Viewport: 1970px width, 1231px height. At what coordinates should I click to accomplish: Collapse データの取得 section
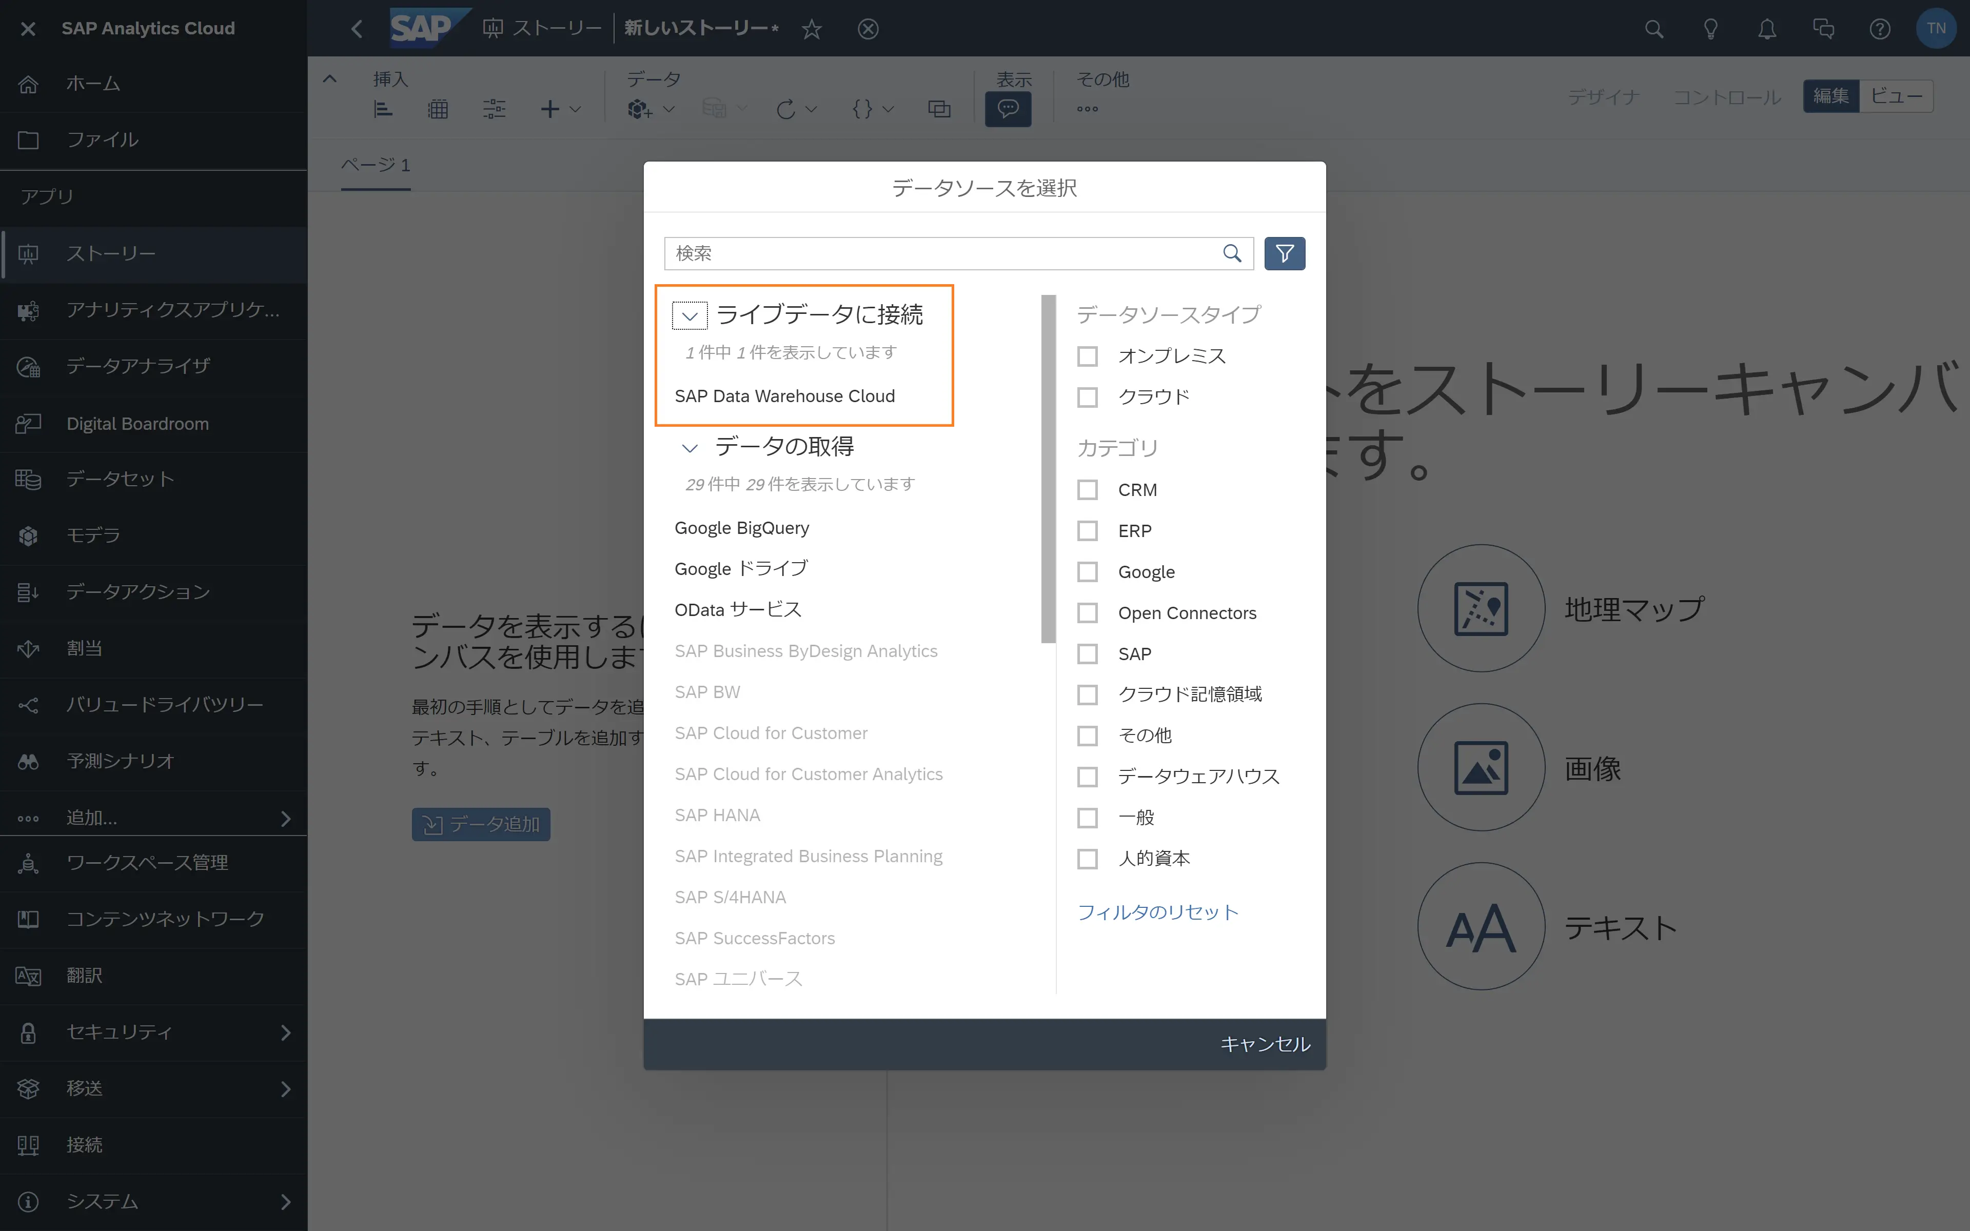coord(689,448)
